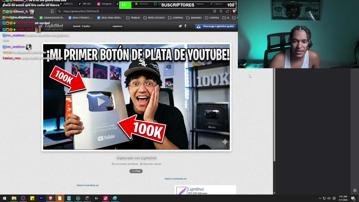Click the Reportar abuso link
Viewport: 359px width, 202px height.
pos(151,164)
